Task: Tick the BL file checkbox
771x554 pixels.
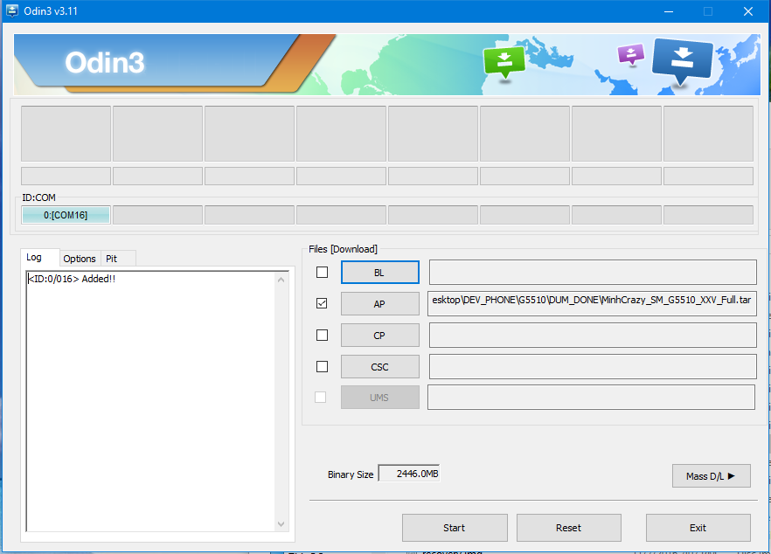Action: (x=322, y=272)
